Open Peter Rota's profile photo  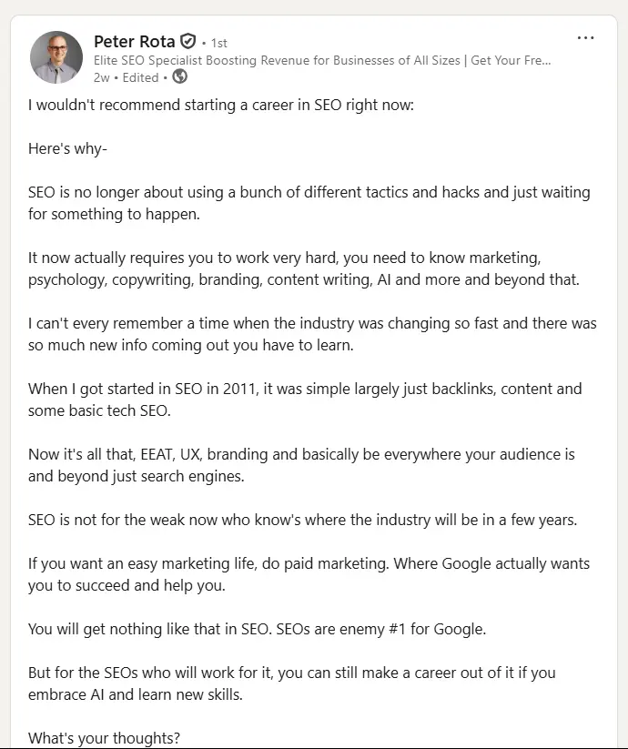56,57
